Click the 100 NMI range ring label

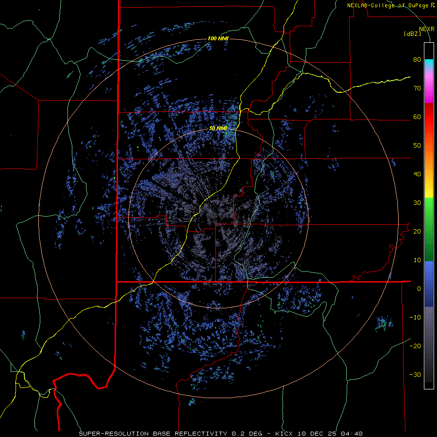(218, 38)
